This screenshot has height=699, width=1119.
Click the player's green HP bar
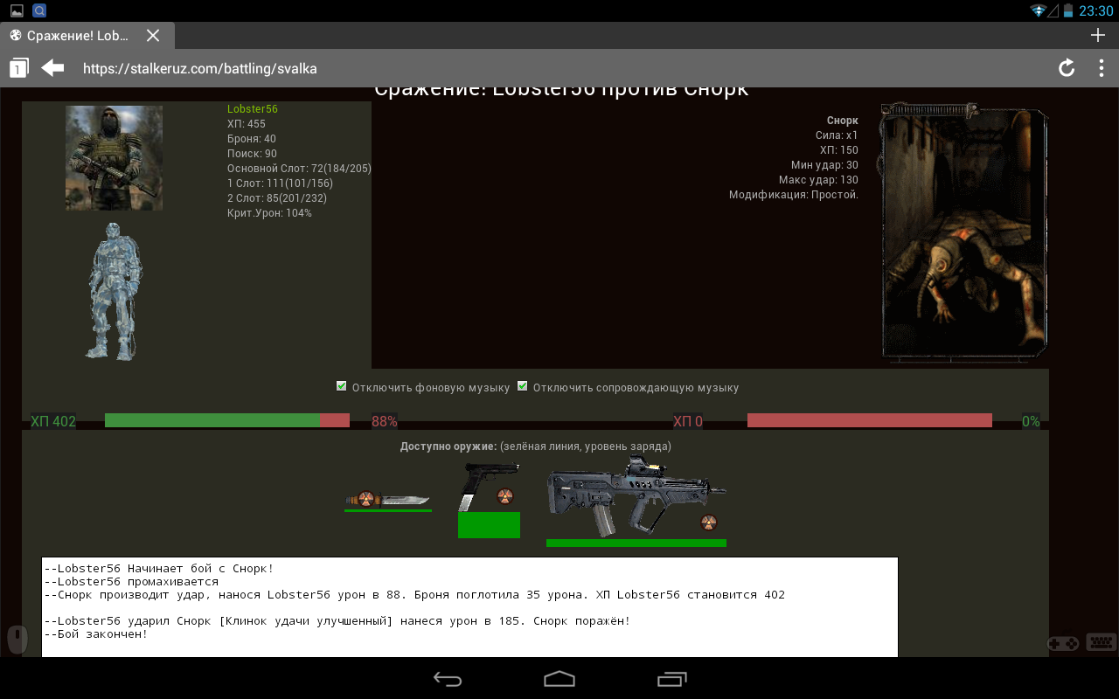click(212, 420)
